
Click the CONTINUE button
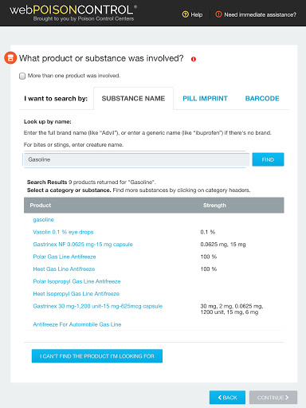(273, 398)
